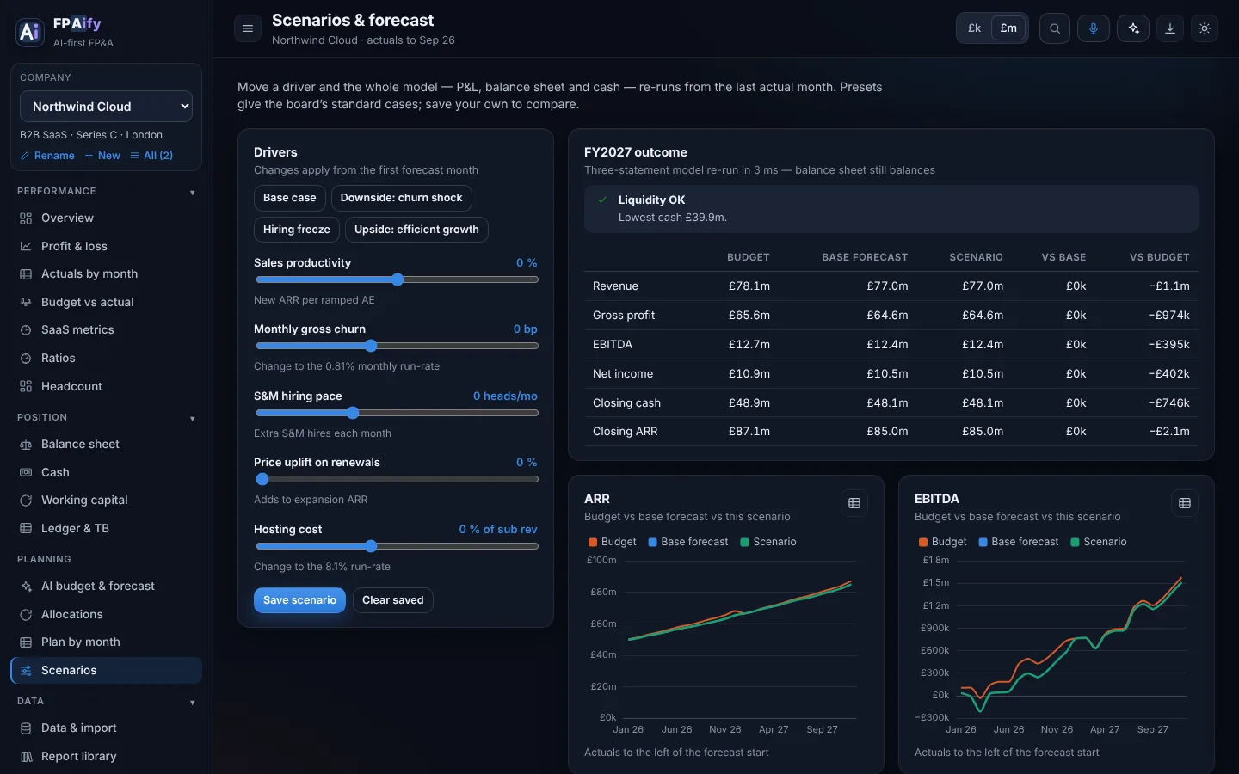This screenshot has width=1239, height=774.
Task: Open Overview in the sidebar
Action: [106, 218]
